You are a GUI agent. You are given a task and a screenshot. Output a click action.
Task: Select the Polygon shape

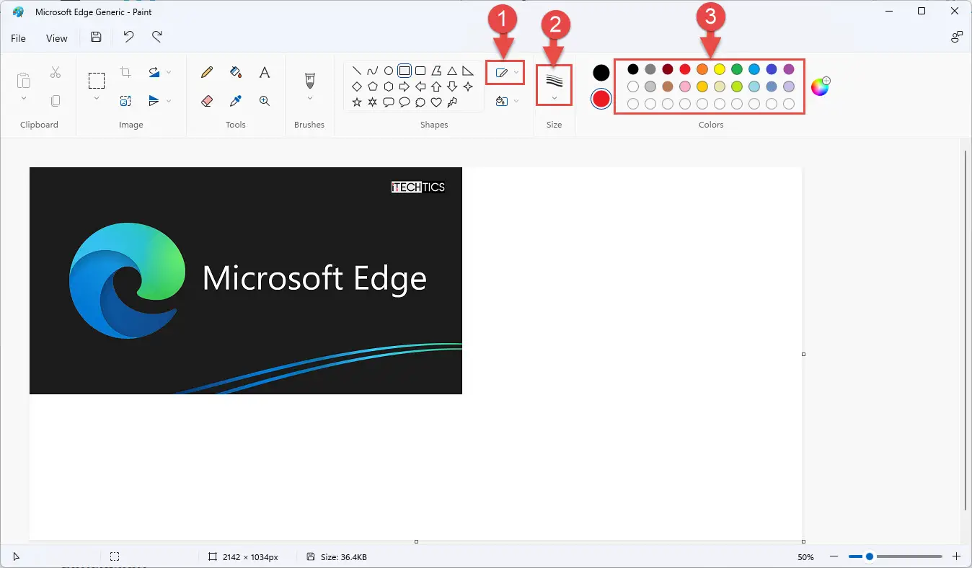pyautogui.click(x=436, y=71)
